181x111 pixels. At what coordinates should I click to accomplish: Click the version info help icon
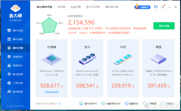pos(60,104)
